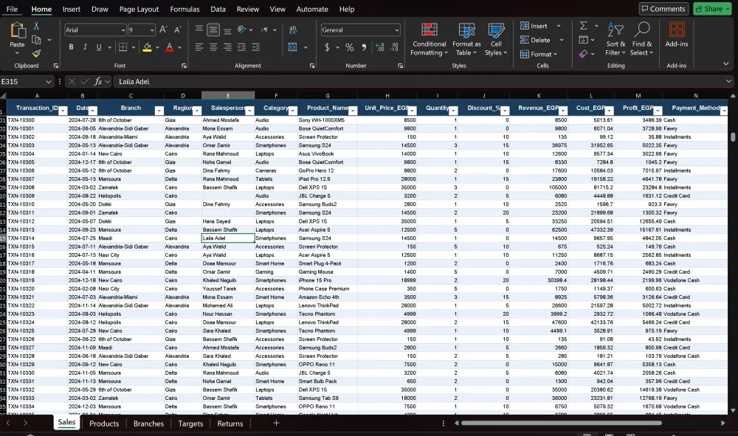Add a new sheet with plus
The width and height of the screenshot is (738, 436).
click(276, 423)
